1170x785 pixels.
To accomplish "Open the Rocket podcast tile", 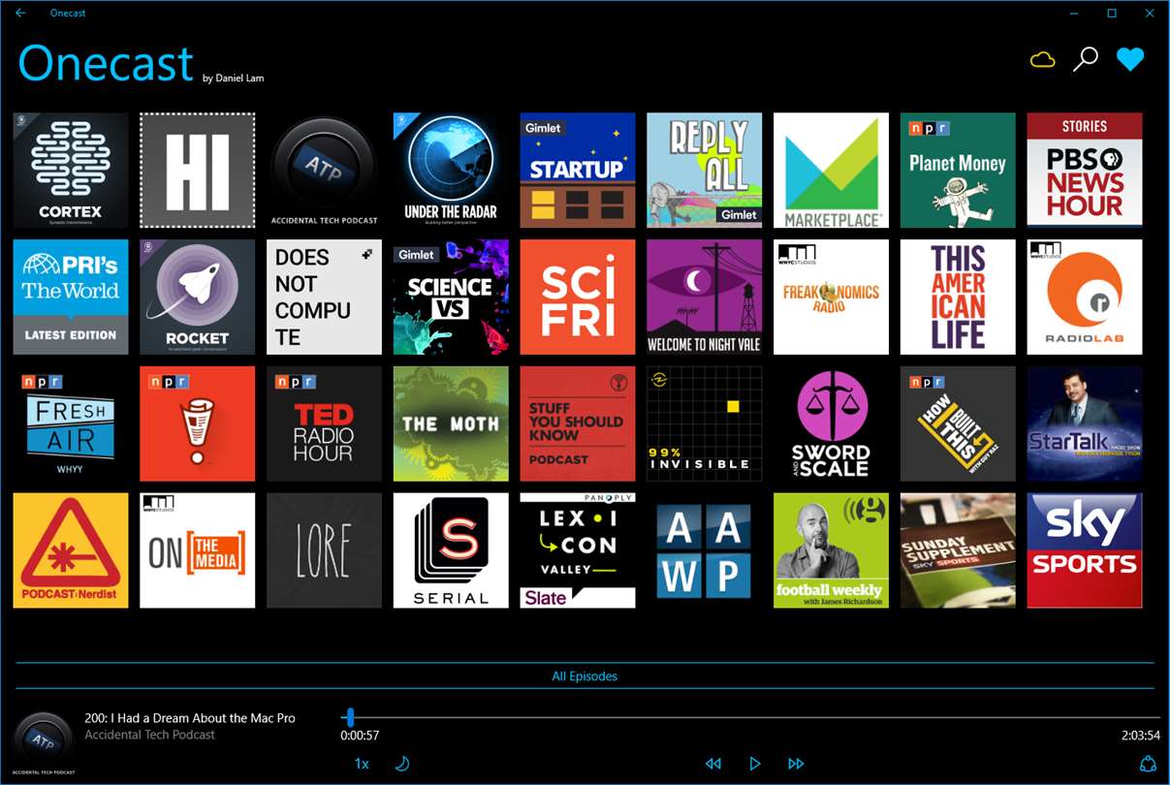I will click(x=198, y=298).
